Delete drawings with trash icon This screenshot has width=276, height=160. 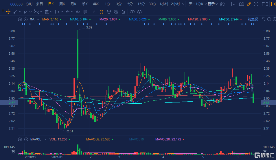click(123, 12)
